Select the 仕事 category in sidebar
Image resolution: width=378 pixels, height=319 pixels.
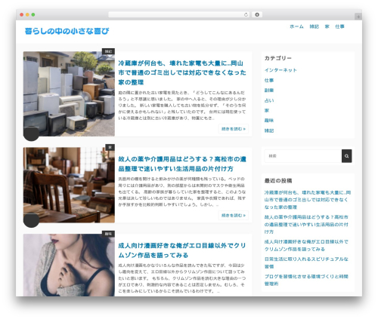tap(269, 81)
